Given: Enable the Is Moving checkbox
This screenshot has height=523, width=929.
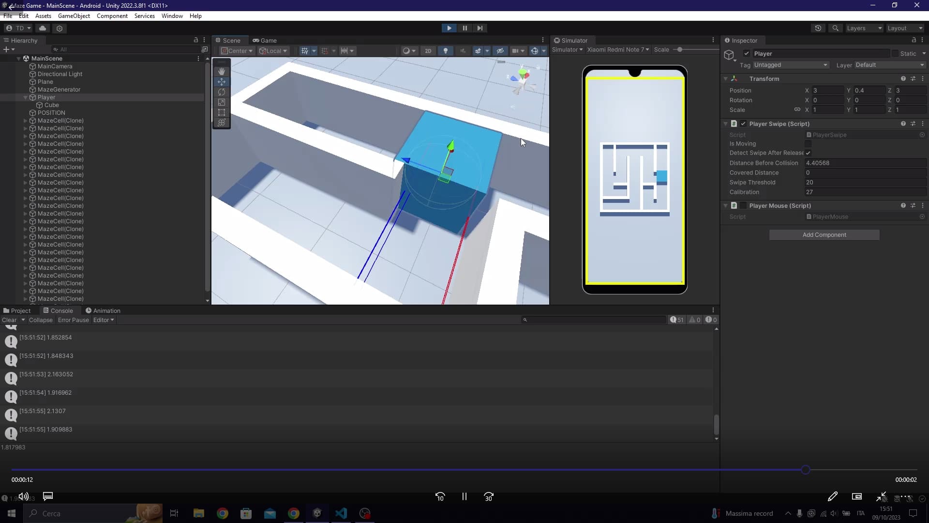Looking at the screenshot, I should (x=809, y=144).
